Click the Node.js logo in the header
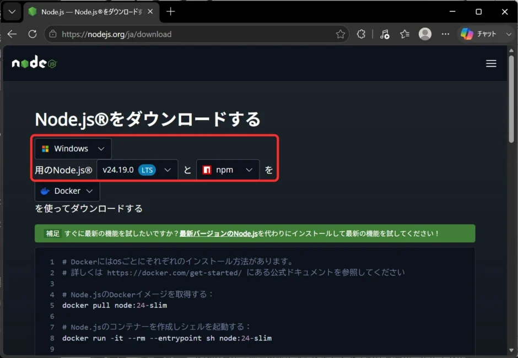 pyautogui.click(x=34, y=62)
